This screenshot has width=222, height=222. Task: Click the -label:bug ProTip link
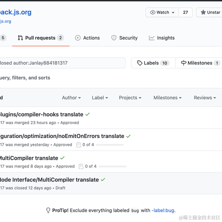pyautogui.click(x=163, y=210)
